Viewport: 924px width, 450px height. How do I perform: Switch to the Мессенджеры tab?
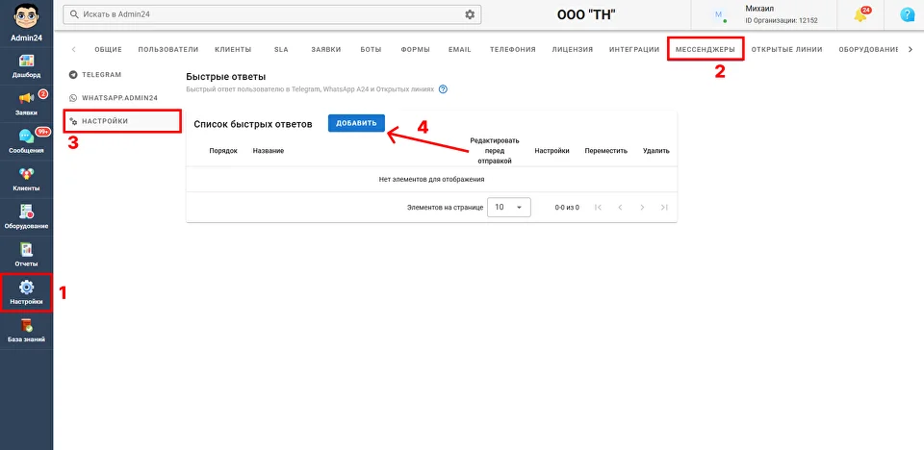point(706,49)
